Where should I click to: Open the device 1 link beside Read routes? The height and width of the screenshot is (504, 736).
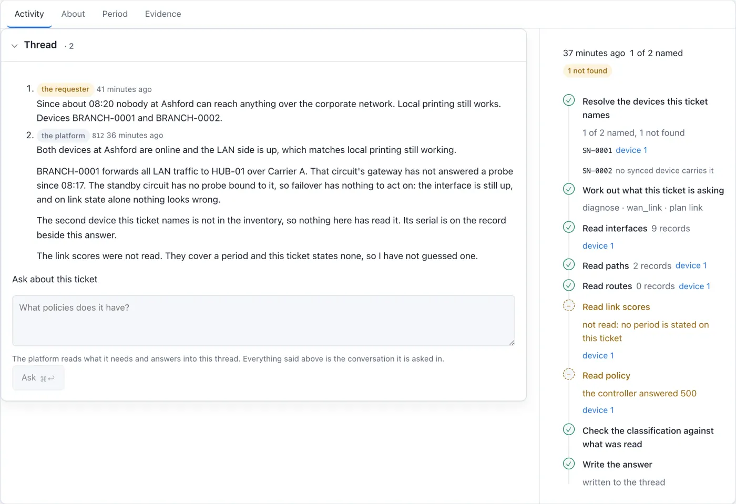(x=694, y=286)
